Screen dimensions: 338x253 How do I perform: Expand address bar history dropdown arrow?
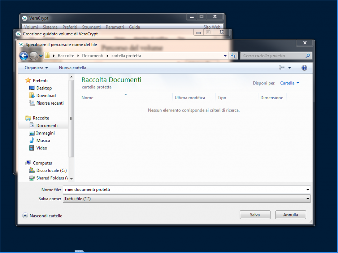tap(225, 56)
